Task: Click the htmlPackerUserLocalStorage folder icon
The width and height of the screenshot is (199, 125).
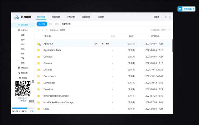Action: coord(39,102)
